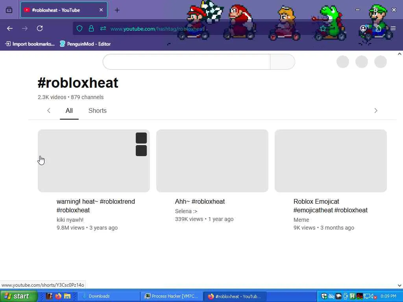Visit the Selena :> channel
The height and width of the screenshot is (302, 403).
click(186, 211)
